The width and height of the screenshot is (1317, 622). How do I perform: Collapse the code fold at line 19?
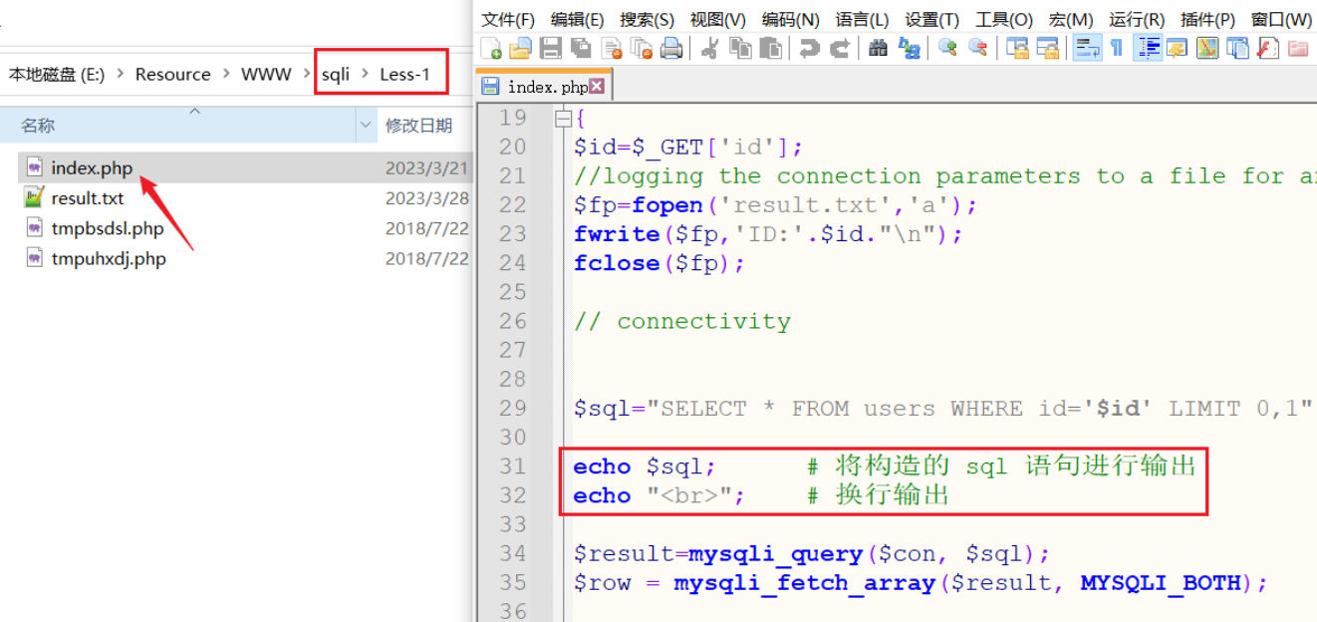pos(563,119)
